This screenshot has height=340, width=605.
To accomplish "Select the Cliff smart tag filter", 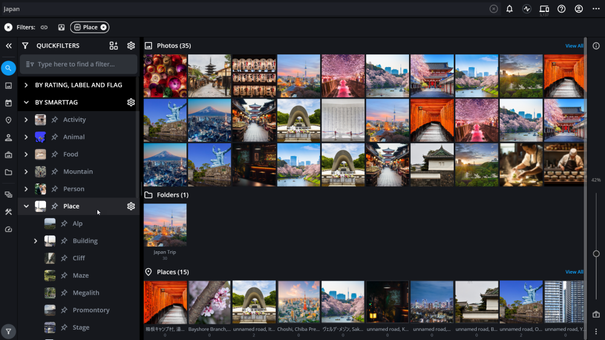I will click(79, 258).
